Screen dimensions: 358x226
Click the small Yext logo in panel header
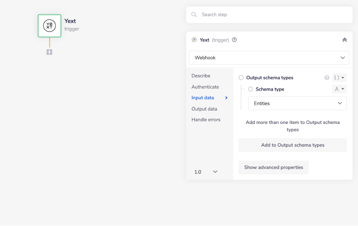pos(194,40)
